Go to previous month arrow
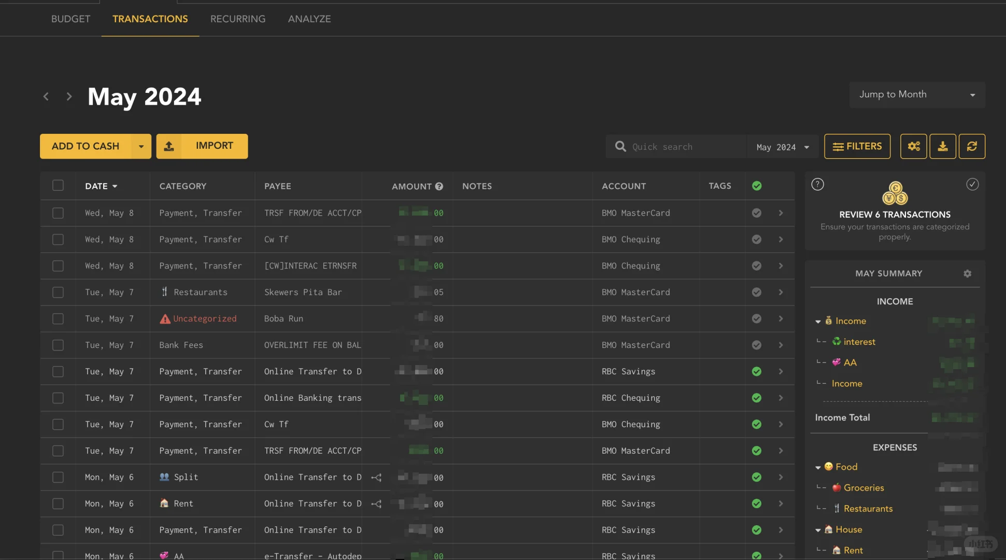 pyautogui.click(x=46, y=96)
